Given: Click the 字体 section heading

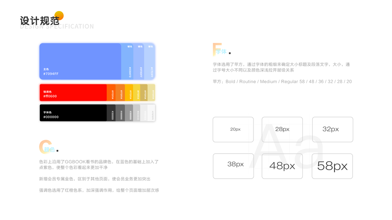Looking at the screenshot, I should coord(221,52).
